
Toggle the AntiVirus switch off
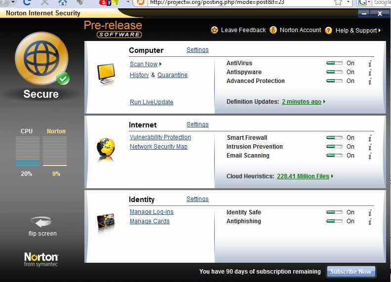click(x=334, y=63)
